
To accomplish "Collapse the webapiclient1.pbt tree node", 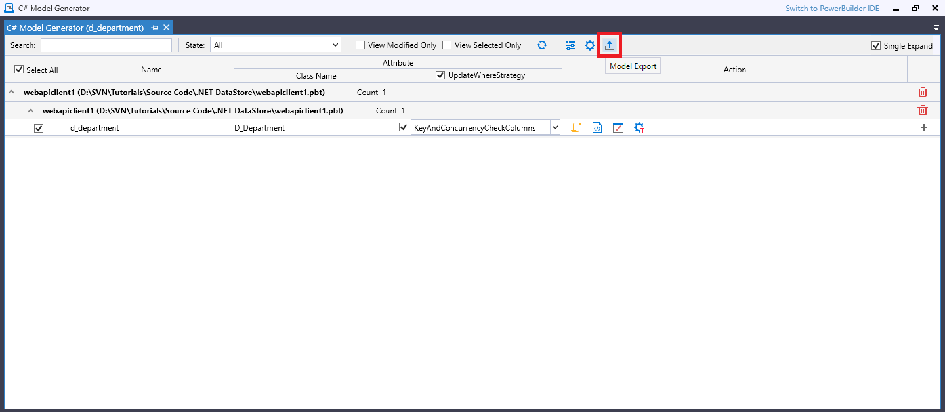I will pyautogui.click(x=11, y=92).
